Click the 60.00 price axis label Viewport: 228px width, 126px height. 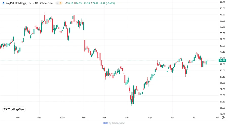[222, 95]
